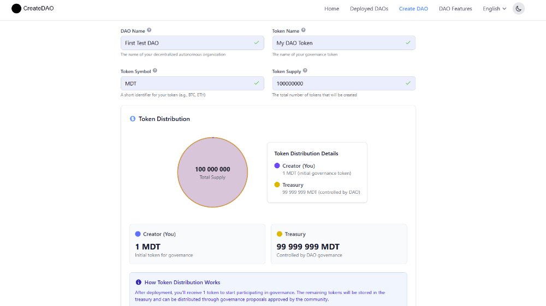The height and width of the screenshot is (306, 546).
Task: Click the DAO Name hint text below field
Action: [x=173, y=54]
